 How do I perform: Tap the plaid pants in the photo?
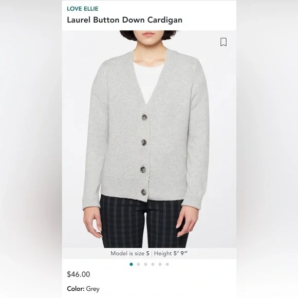[x=144, y=222]
